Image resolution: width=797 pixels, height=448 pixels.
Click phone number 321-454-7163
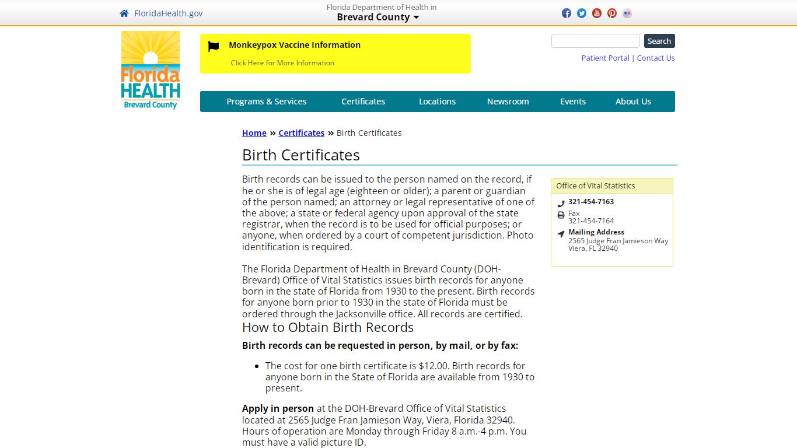591,202
